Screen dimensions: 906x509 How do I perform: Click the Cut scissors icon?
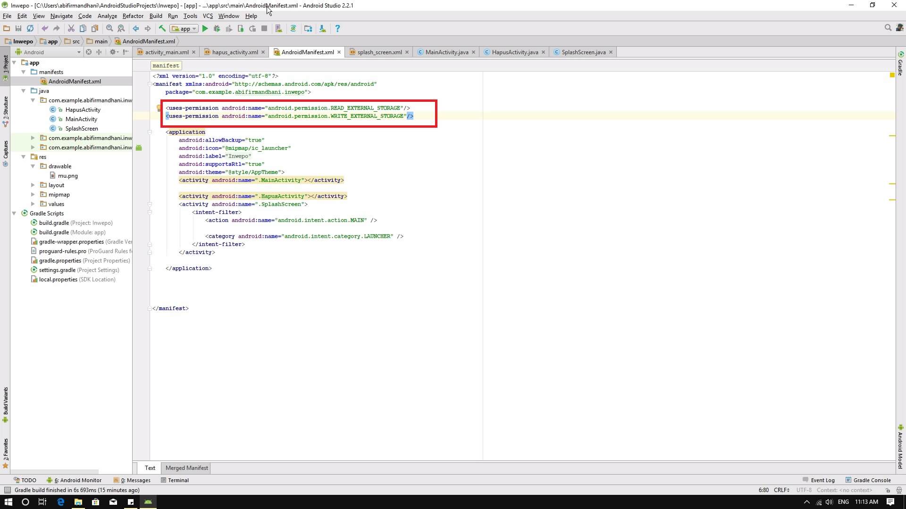tap(71, 29)
